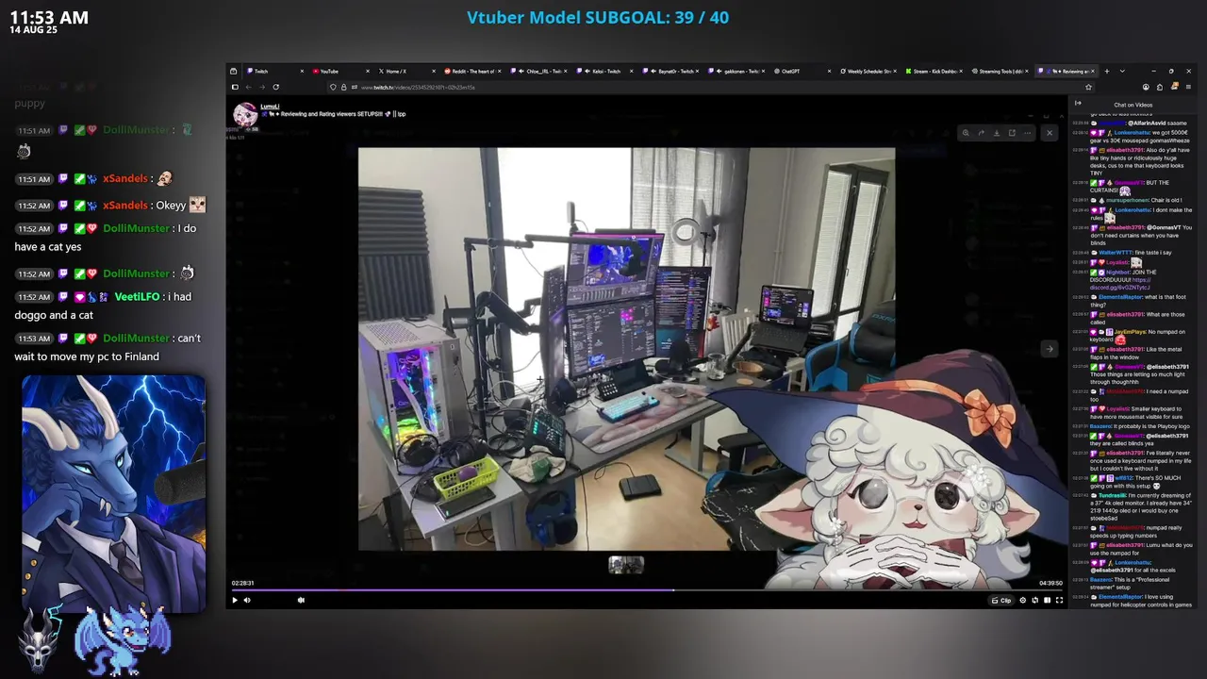Screen dimensions: 1207x679
Task: Open a new browser tab
Action: click(1108, 71)
